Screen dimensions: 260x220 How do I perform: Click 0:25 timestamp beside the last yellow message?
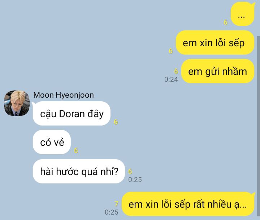pyautogui.click(x=112, y=212)
